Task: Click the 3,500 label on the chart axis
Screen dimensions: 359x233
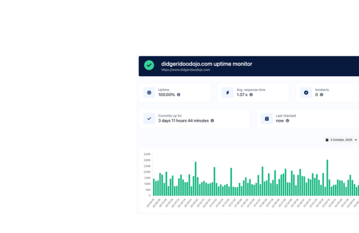Action: 147,154
